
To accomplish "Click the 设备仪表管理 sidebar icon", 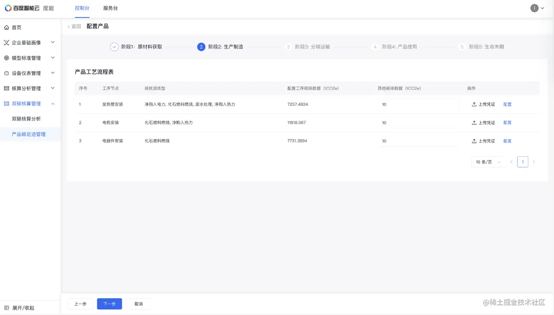I will tap(7, 73).
